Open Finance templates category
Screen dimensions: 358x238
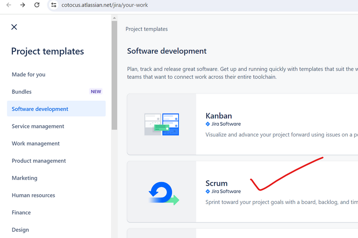pyautogui.click(x=21, y=212)
